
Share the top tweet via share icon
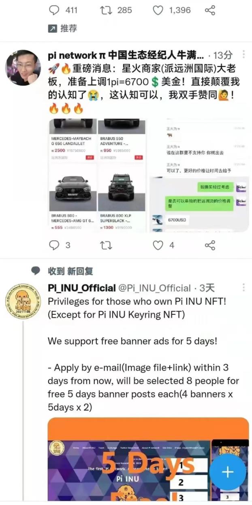tap(210, 10)
